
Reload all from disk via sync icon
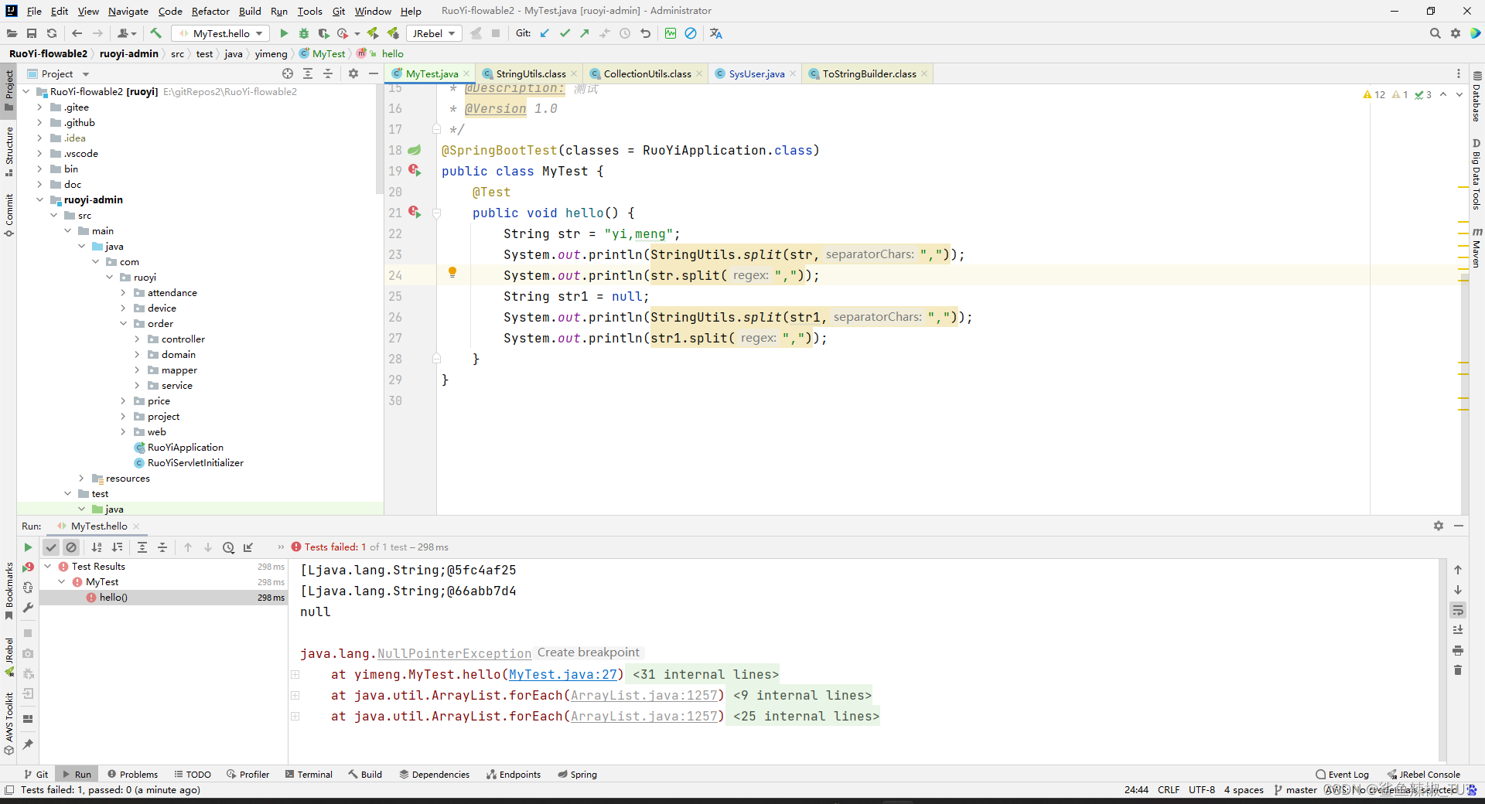coord(52,33)
